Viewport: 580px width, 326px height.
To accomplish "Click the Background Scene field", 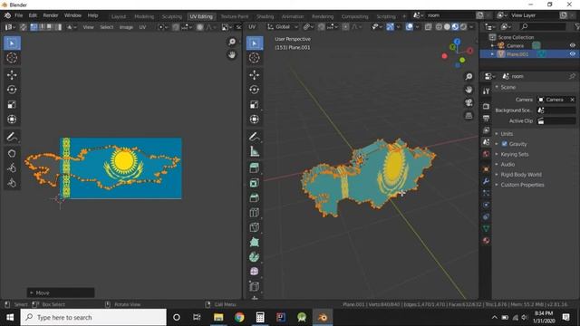I will click(x=556, y=110).
